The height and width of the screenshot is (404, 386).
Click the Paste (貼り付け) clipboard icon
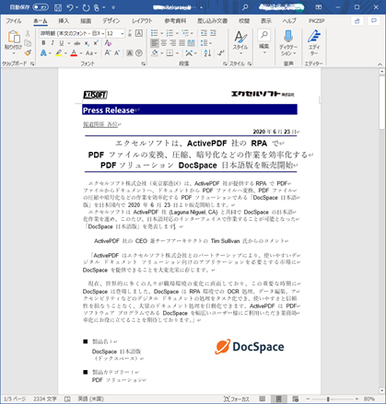14,37
